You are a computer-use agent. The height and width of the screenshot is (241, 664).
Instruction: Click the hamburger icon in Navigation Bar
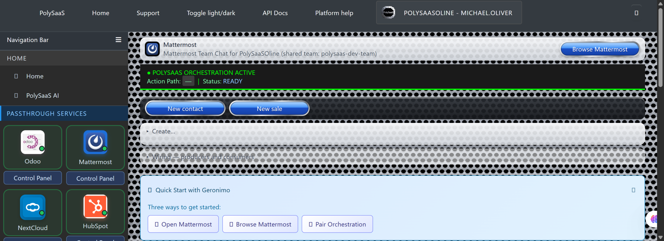118,40
